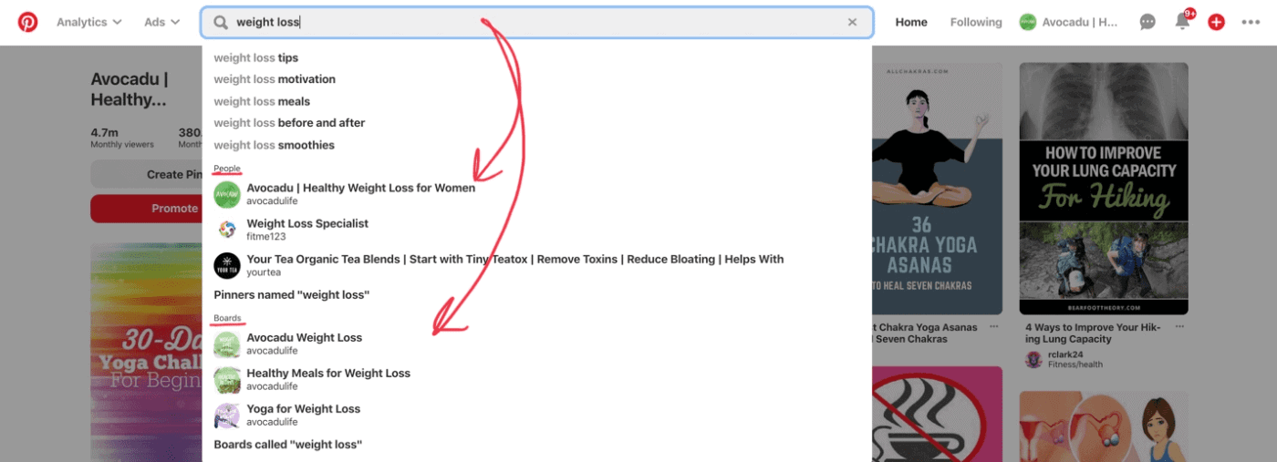Select suggestion weight loss smoothies

pyautogui.click(x=274, y=145)
